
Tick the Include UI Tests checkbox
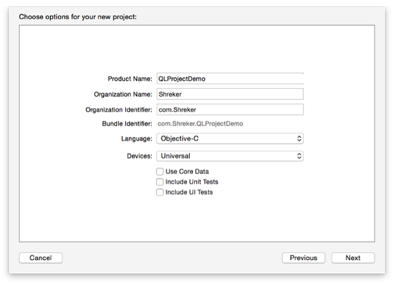point(160,192)
